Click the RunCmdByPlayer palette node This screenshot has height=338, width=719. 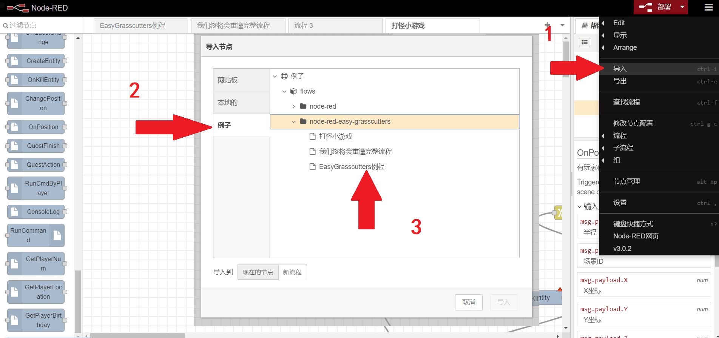point(36,188)
